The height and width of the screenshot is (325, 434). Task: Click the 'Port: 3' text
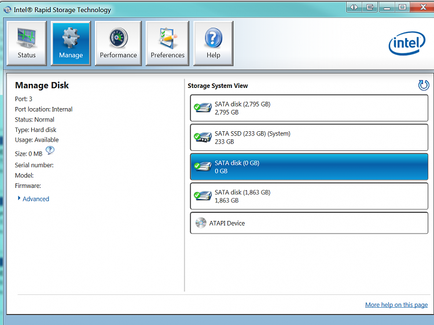click(24, 99)
